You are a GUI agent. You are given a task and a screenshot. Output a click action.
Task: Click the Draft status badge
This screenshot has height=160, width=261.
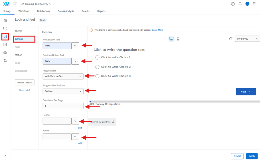(x=43, y=20)
